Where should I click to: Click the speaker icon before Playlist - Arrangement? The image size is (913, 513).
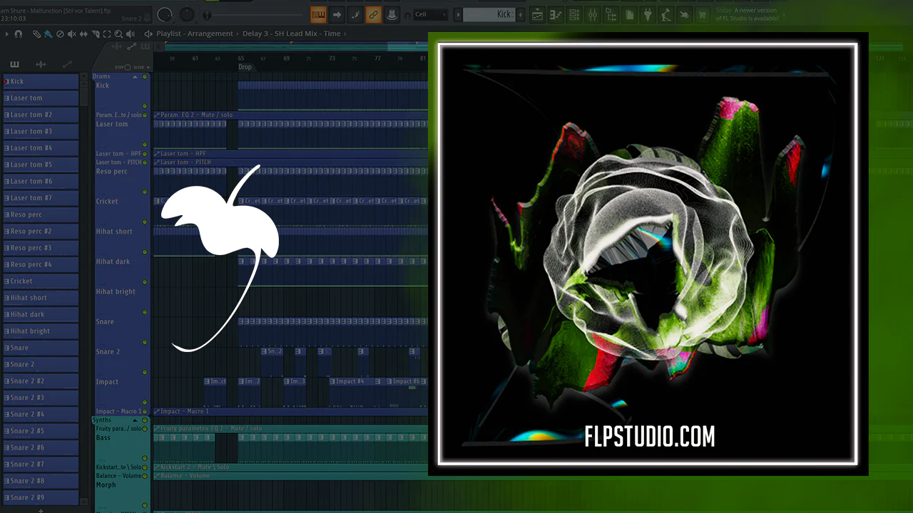coord(148,33)
